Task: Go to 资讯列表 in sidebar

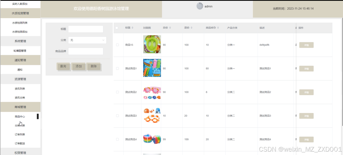Action: pyautogui.click(x=20, y=89)
